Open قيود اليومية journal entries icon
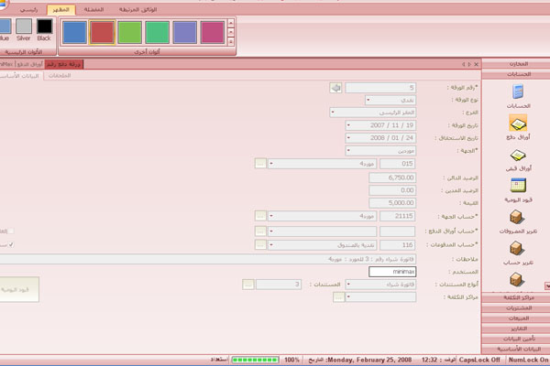Viewport: 550px width, 366px height. coord(519,186)
